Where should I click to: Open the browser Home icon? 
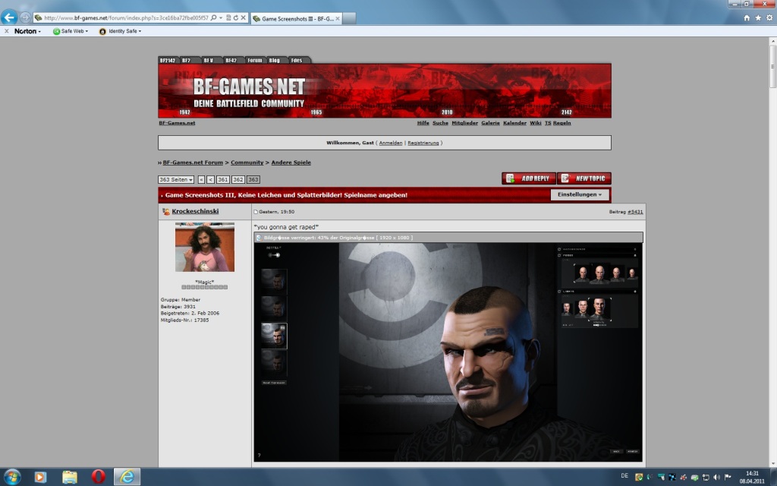coord(747,18)
